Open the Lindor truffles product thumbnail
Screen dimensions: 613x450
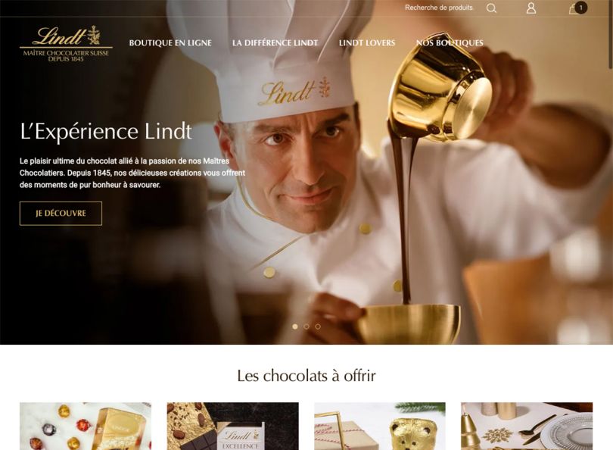pos(86,426)
